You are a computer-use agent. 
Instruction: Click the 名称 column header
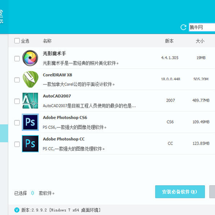[47, 41]
